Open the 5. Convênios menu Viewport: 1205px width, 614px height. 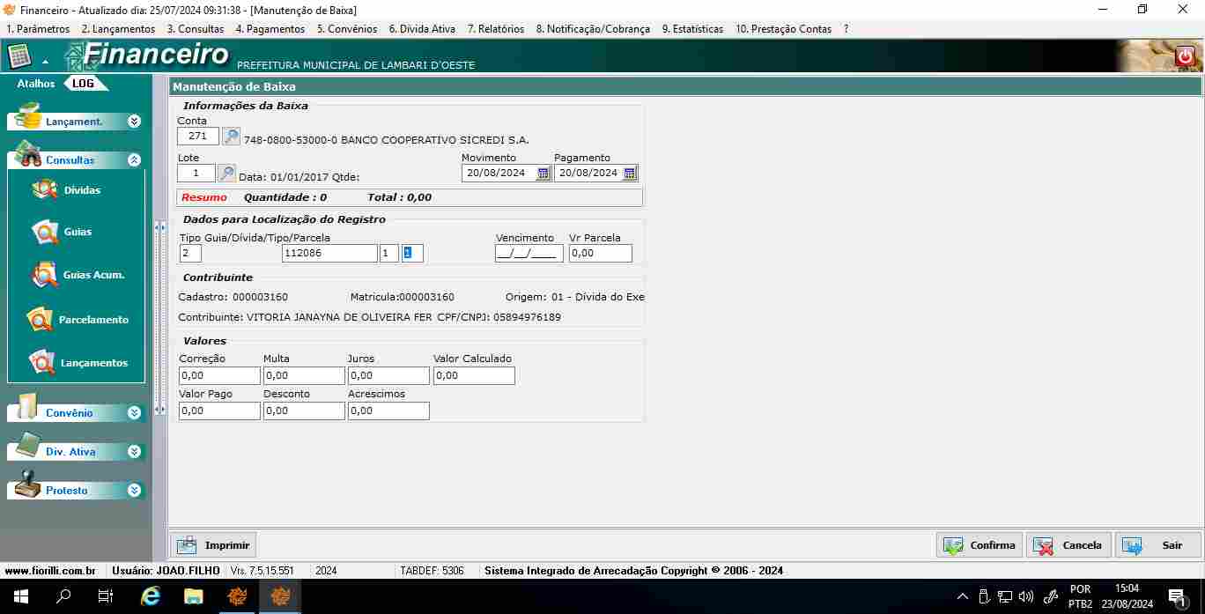[347, 29]
